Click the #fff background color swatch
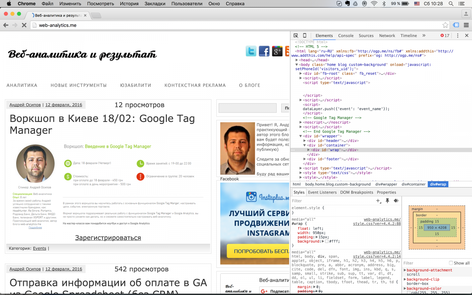Viewport: 472px width, 295px height. click(327, 242)
